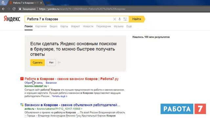Viewport: 210px width, 118px height.
Task: Expand dropdown arrow after avito kovrov/vakansii URL
Action: pyautogui.click(x=82, y=109)
